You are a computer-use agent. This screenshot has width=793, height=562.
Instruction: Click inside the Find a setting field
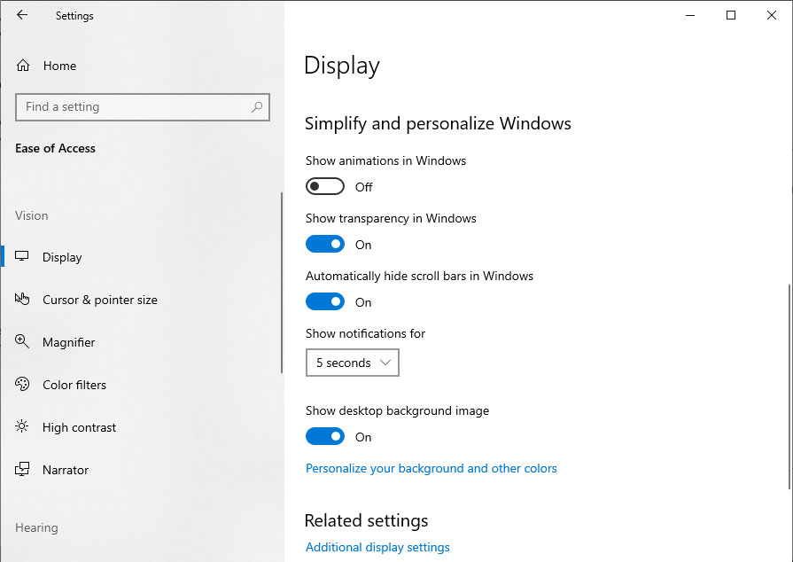pyautogui.click(x=143, y=106)
